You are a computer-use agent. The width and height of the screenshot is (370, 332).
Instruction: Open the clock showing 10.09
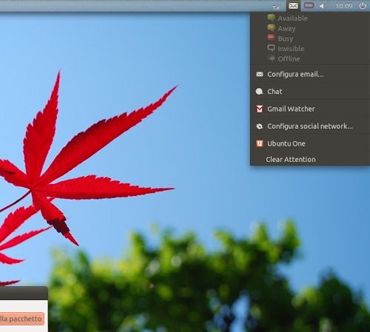344,6
